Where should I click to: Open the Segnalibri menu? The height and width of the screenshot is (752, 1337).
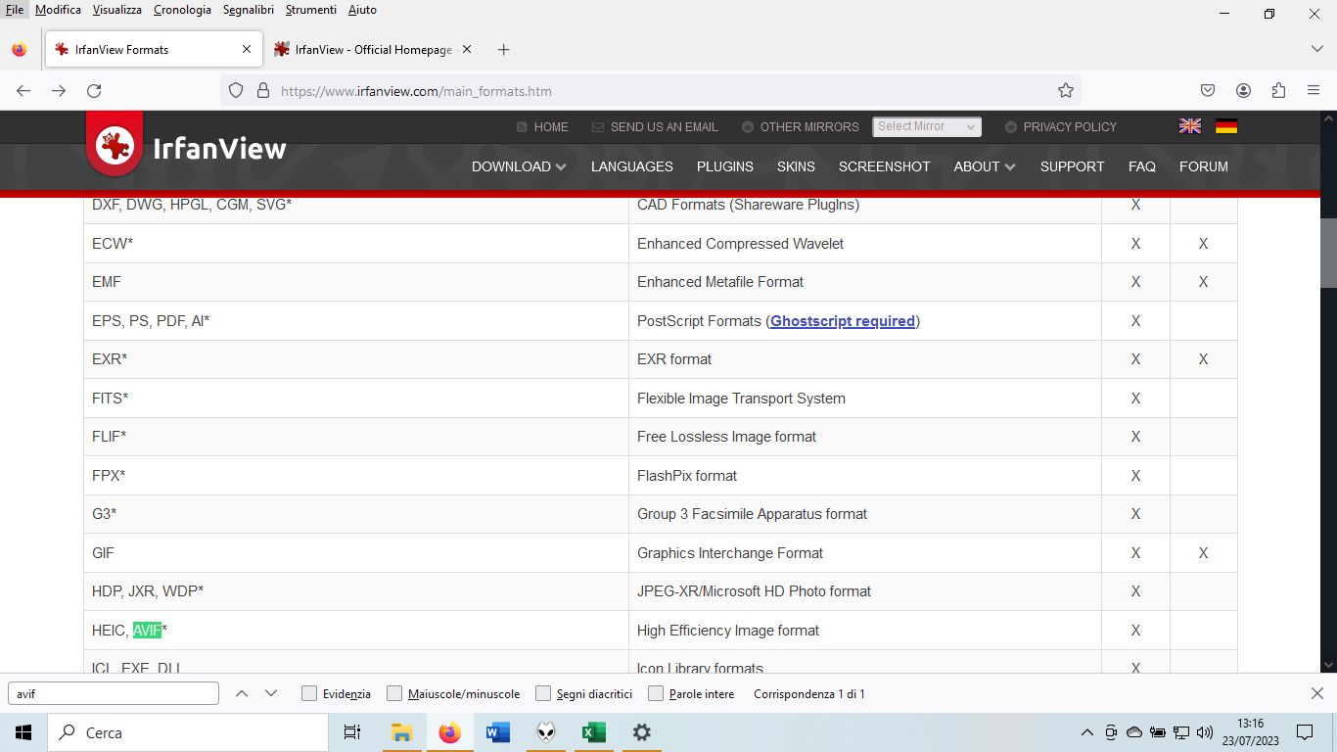click(x=249, y=10)
